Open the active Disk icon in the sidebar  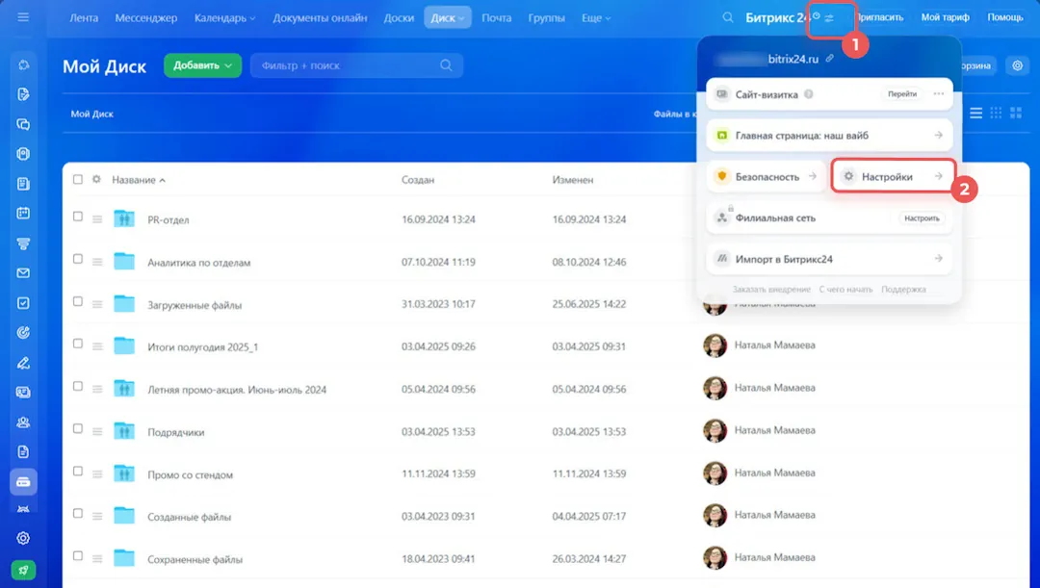23,481
